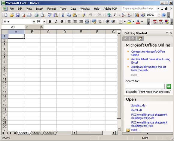Paste from clipboard icon
Screen dimensions: 174x141
tap(75, 15)
